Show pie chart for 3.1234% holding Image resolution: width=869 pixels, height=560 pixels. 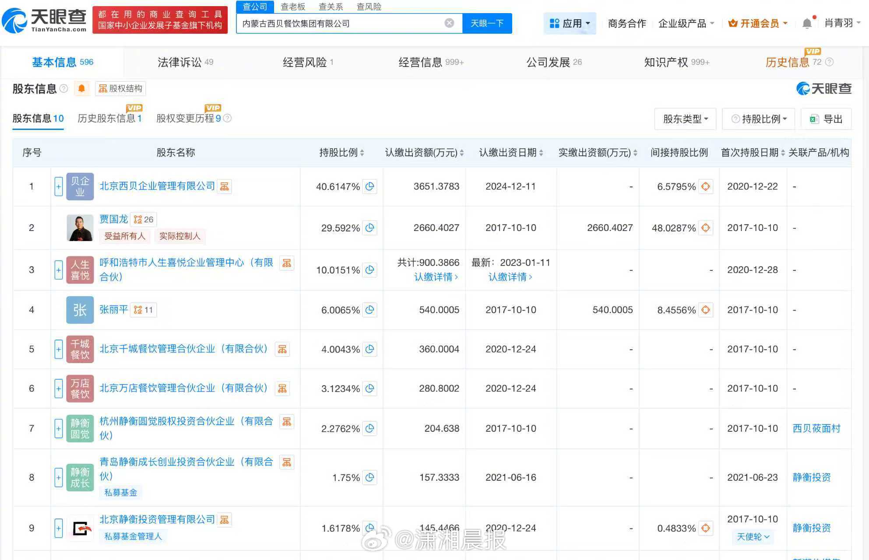click(x=370, y=388)
